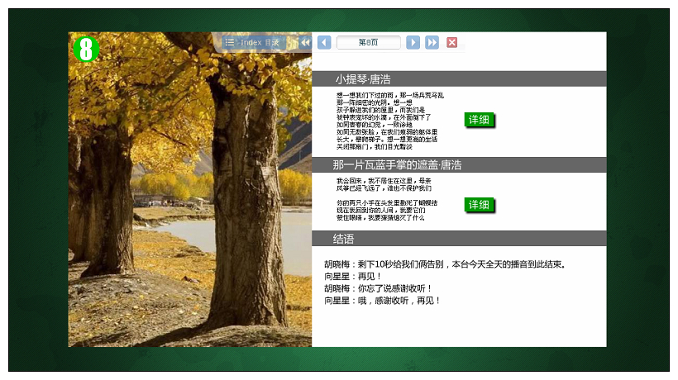Open the Index 目录 menu
This screenshot has width=678, height=380.
point(253,42)
